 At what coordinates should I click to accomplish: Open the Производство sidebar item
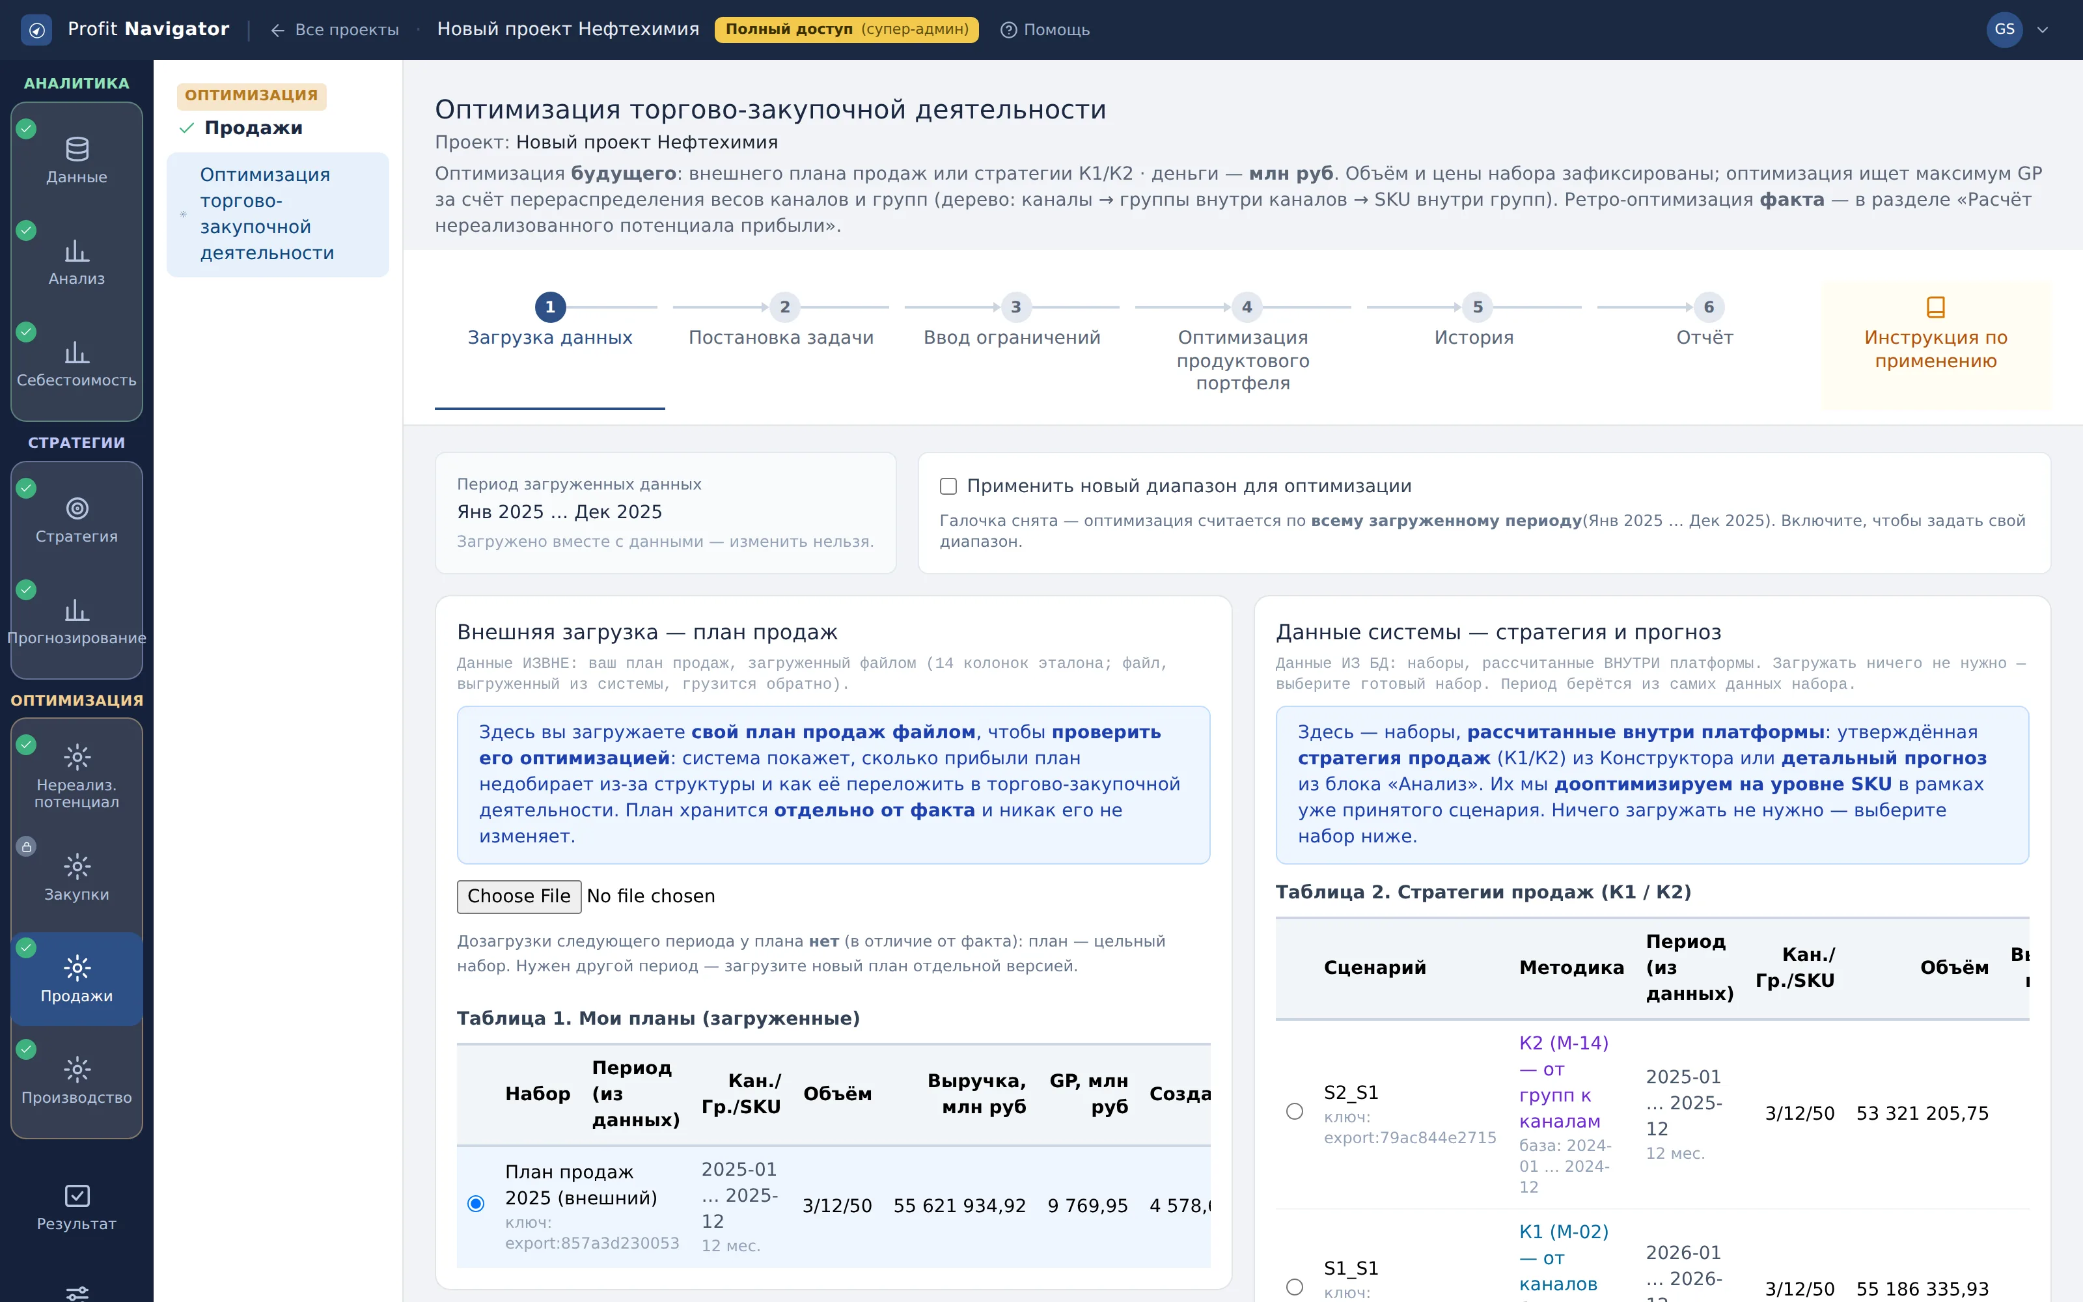pos(77,1081)
